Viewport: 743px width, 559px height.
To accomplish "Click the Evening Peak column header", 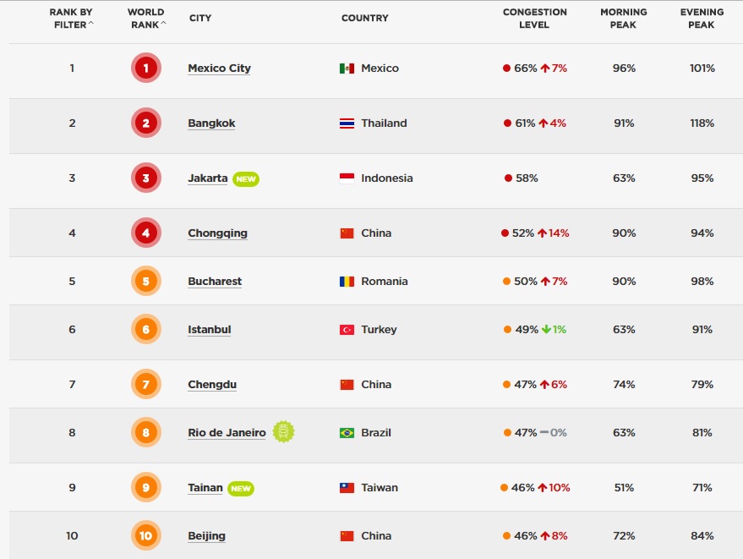I will tap(702, 19).
